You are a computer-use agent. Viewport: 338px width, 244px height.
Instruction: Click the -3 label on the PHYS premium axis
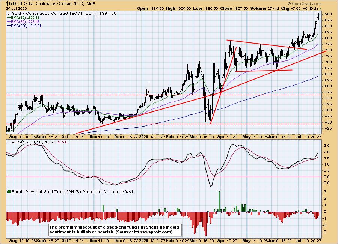click(325, 232)
